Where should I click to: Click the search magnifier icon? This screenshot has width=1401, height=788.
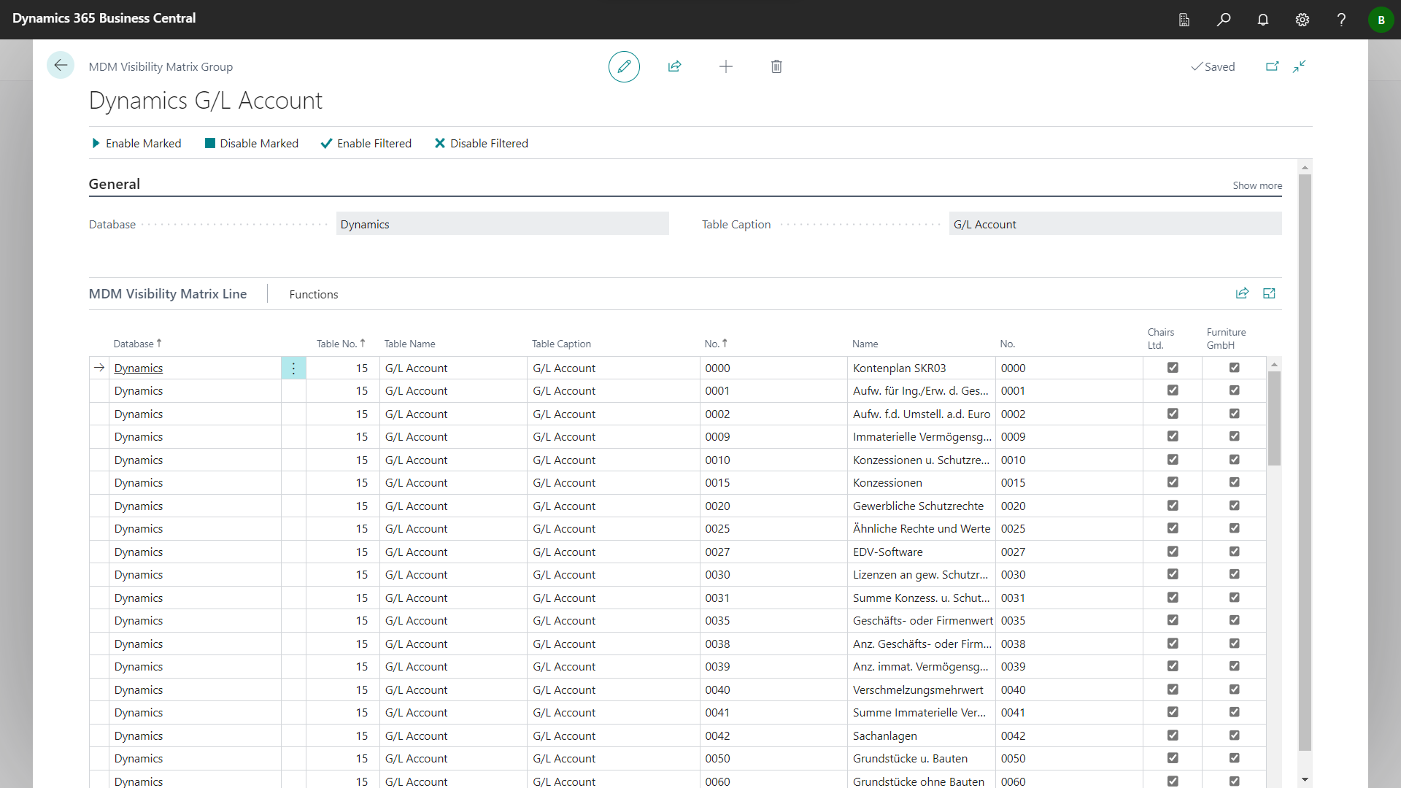point(1224,20)
